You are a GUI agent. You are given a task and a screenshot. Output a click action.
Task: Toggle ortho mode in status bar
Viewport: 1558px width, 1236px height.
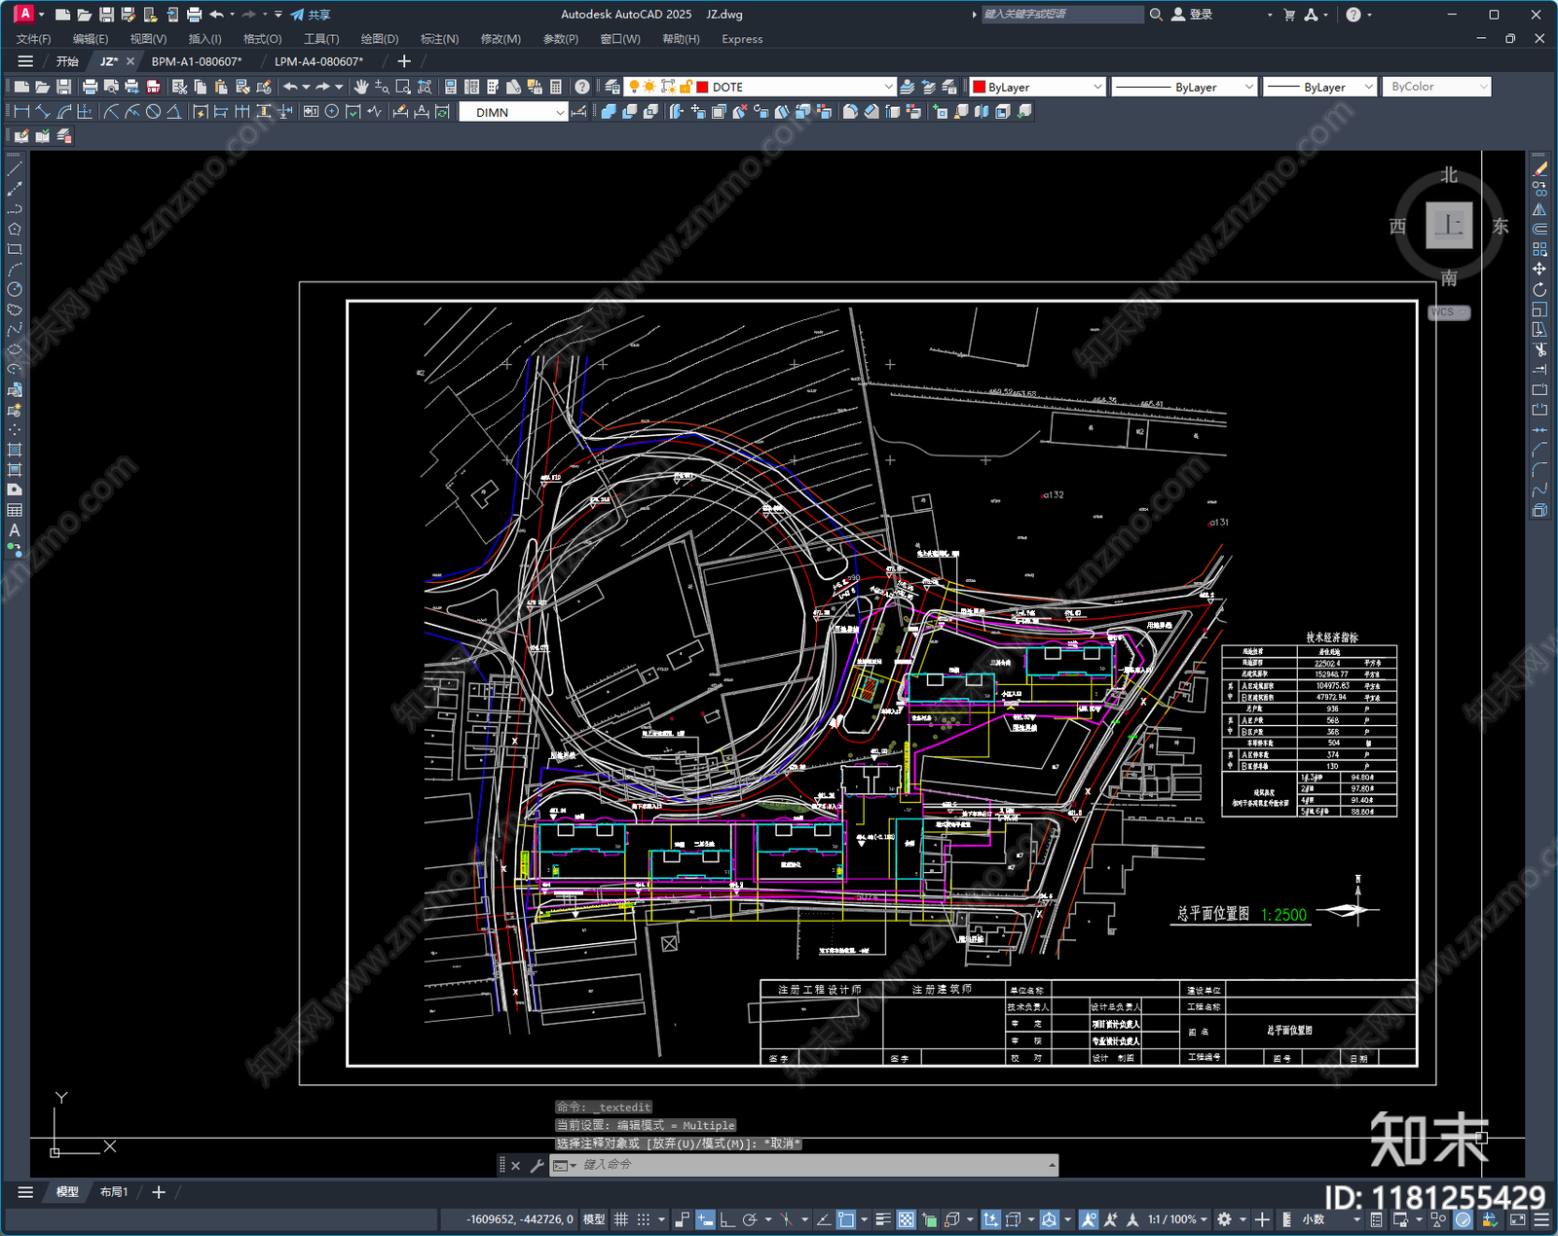point(726,1219)
